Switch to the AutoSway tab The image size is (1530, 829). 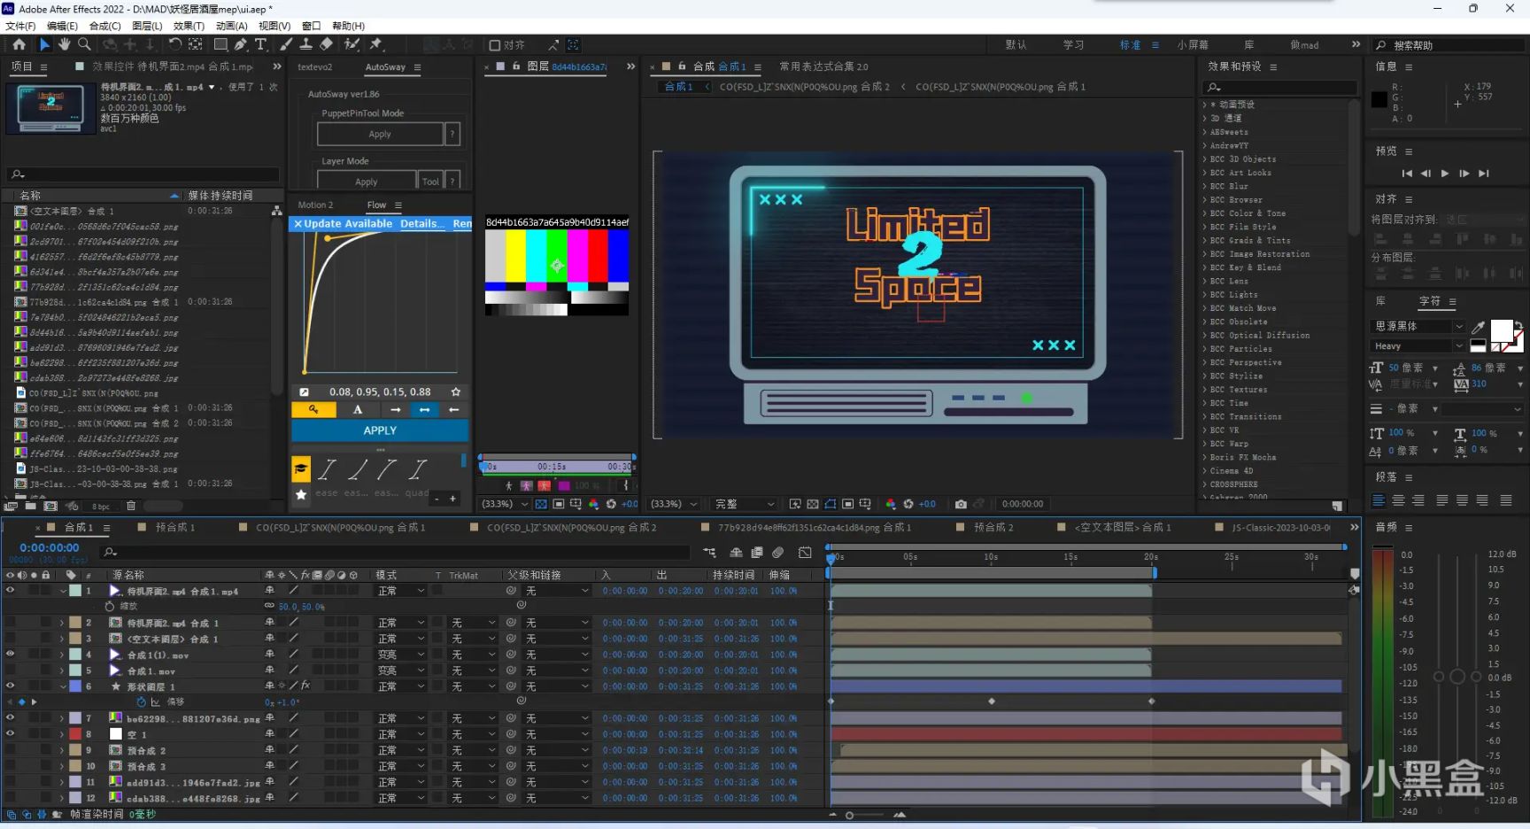click(385, 66)
